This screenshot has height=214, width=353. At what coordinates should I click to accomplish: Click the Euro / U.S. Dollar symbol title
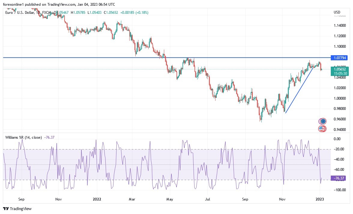20,13
